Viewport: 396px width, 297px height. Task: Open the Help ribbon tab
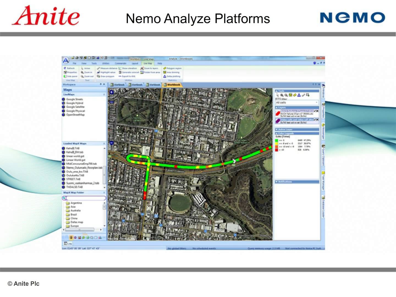point(160,64)
